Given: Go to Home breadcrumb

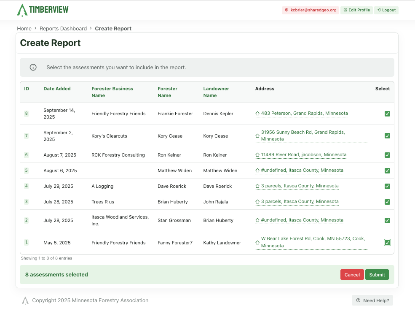Looking at the screenshot, I should pyautogui.click(x=24, y=28).
